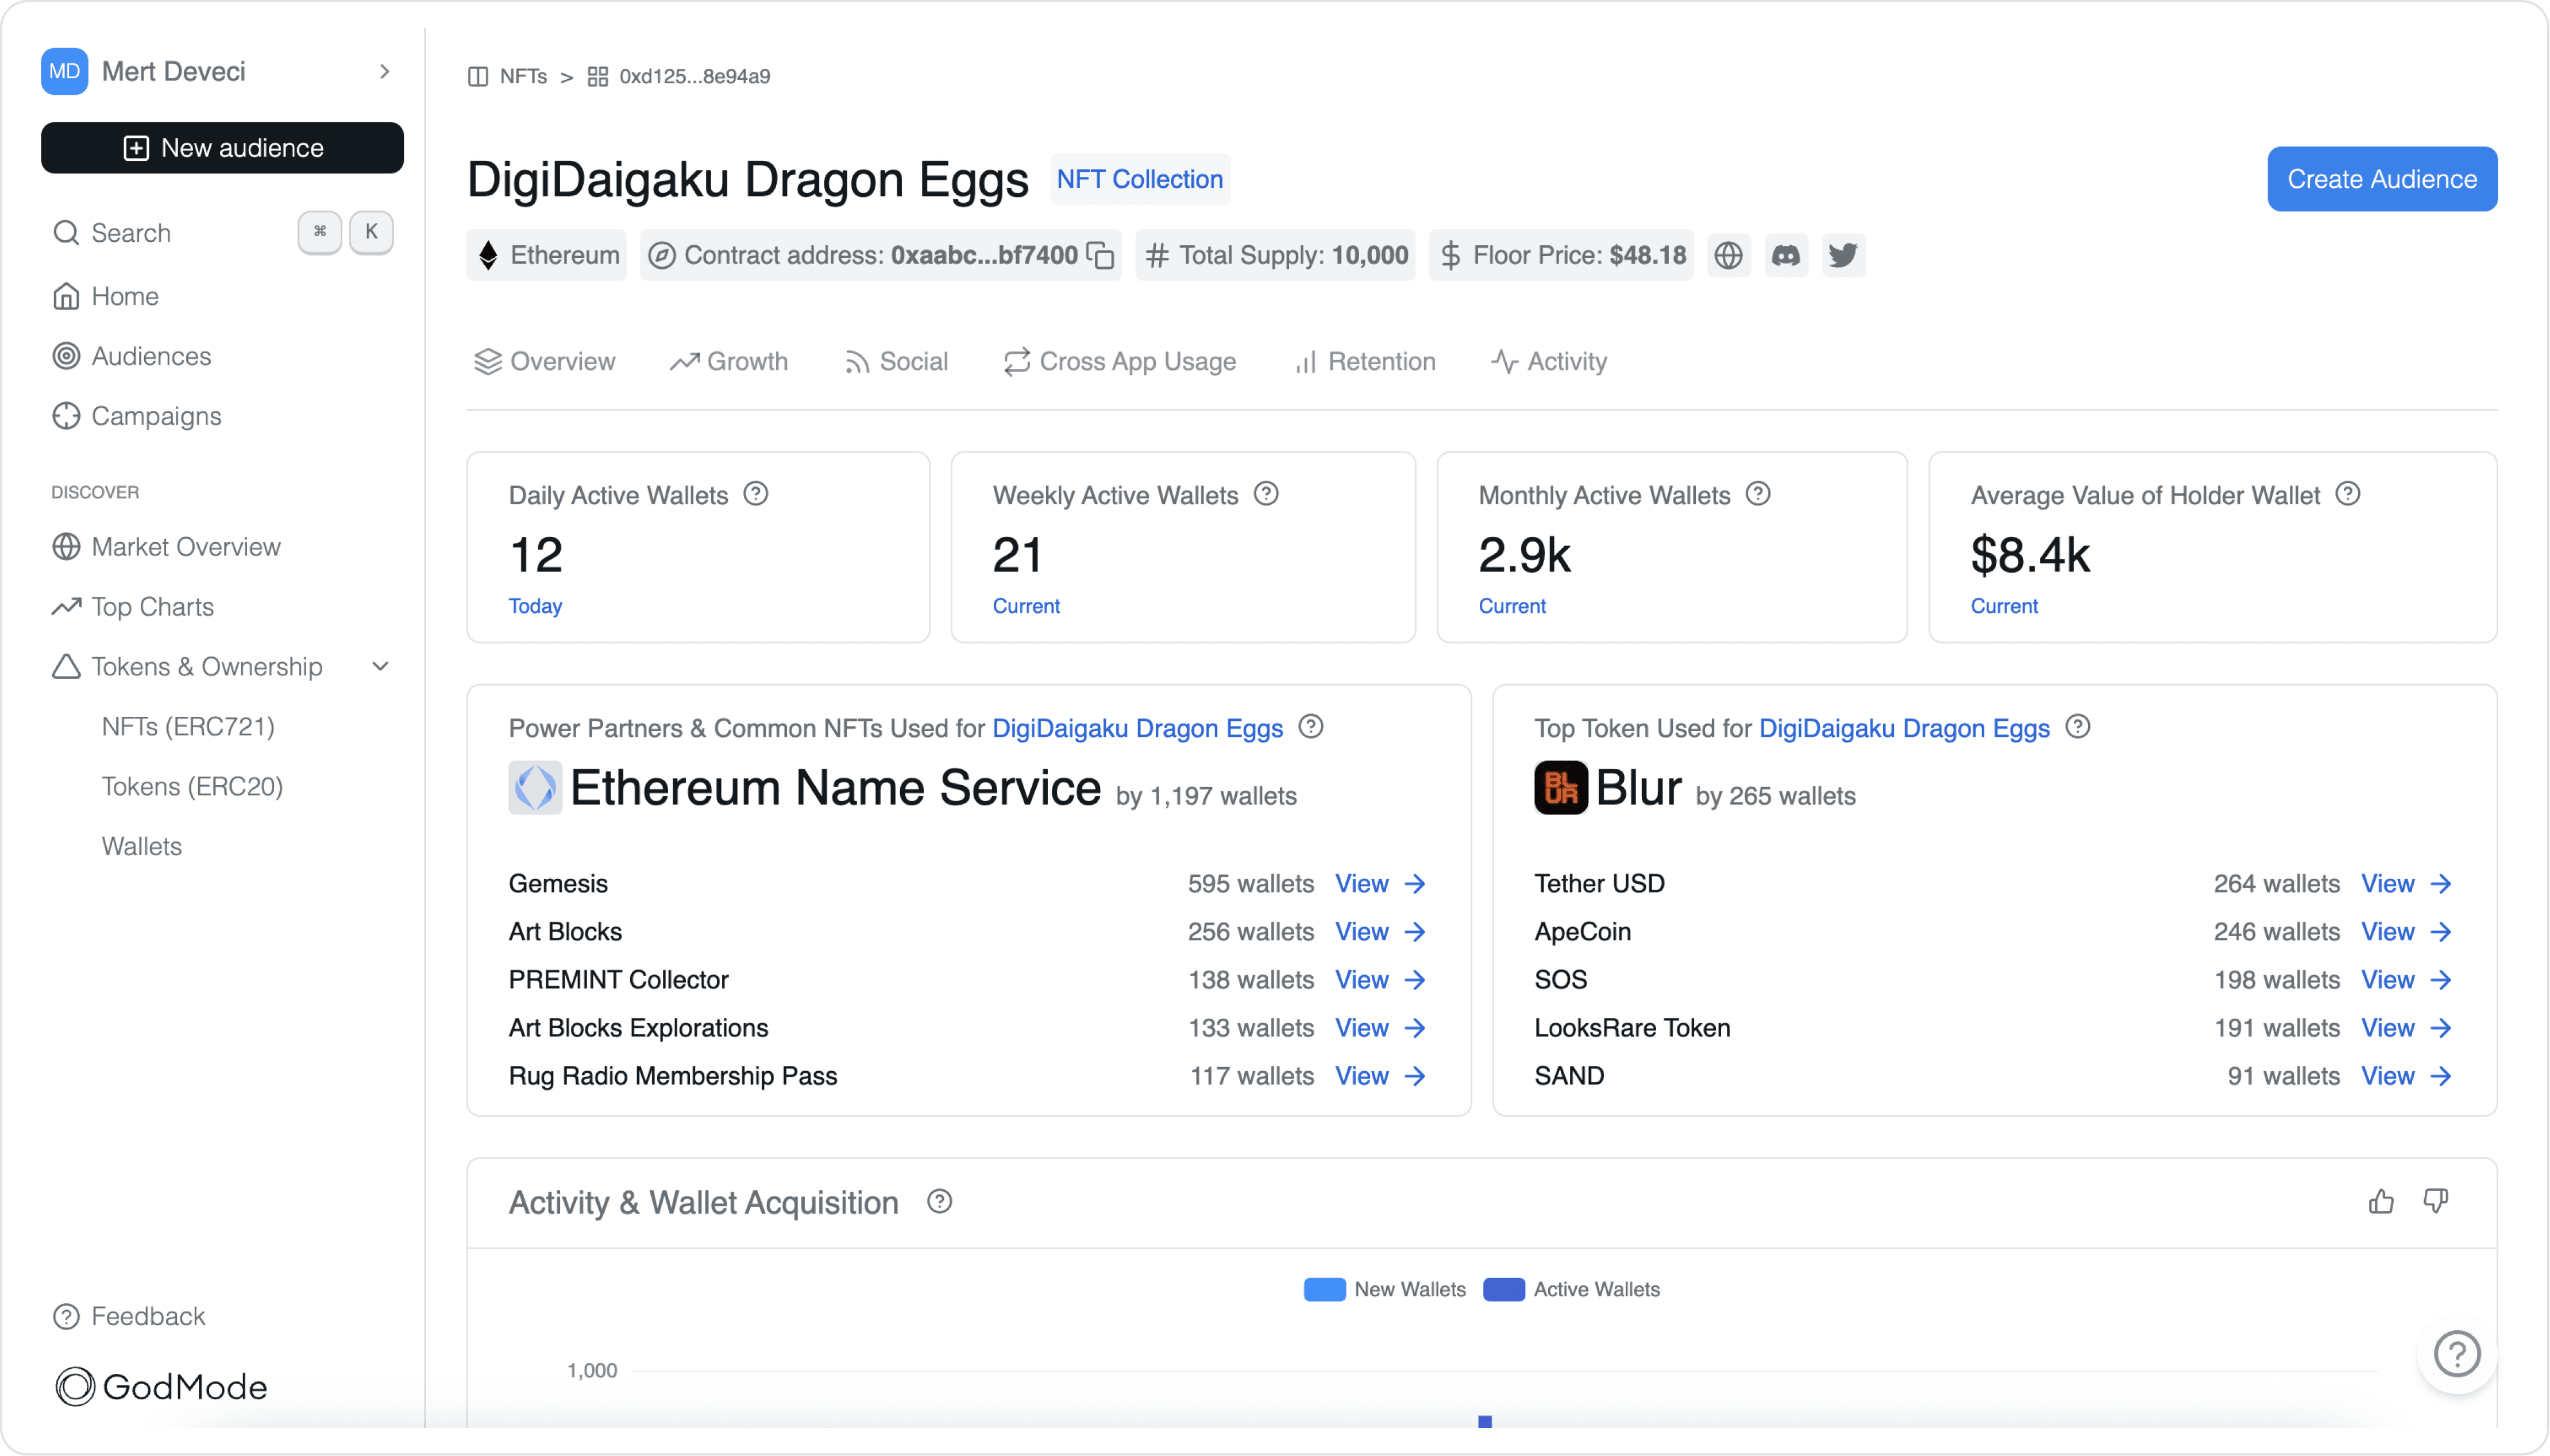Viewport: 2550px width, 1456px height.
Task: Open the collection website globe icon
Action: click(x=1728, y=255)
